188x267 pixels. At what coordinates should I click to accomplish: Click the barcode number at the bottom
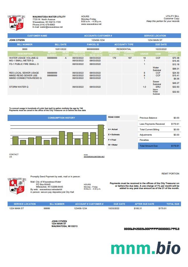(152, 229)
